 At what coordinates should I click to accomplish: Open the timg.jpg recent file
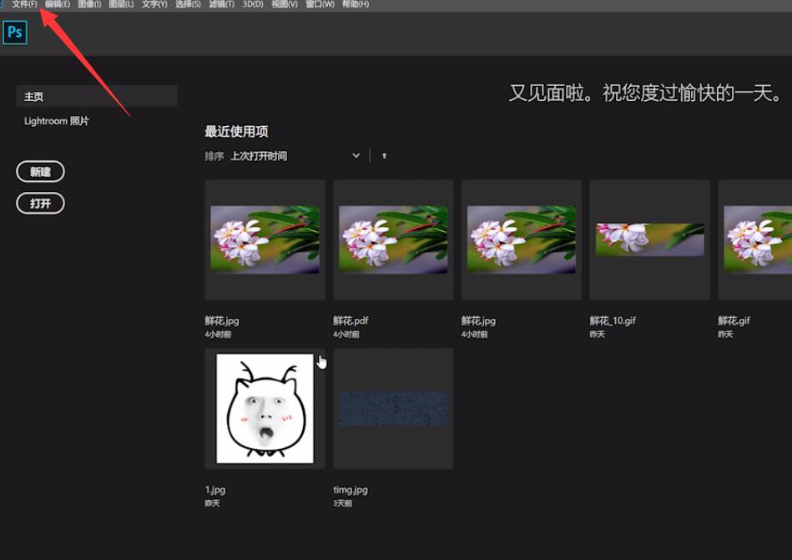393,408
